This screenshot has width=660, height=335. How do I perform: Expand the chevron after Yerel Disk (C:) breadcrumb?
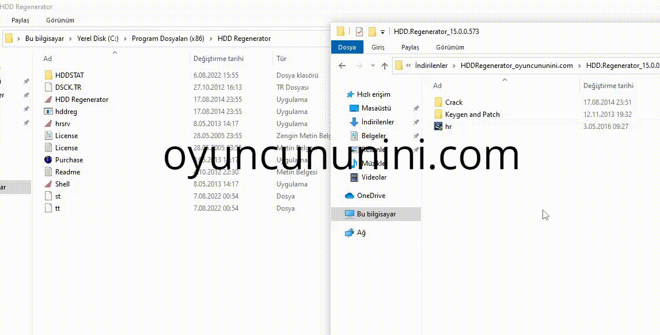(126, 39)
